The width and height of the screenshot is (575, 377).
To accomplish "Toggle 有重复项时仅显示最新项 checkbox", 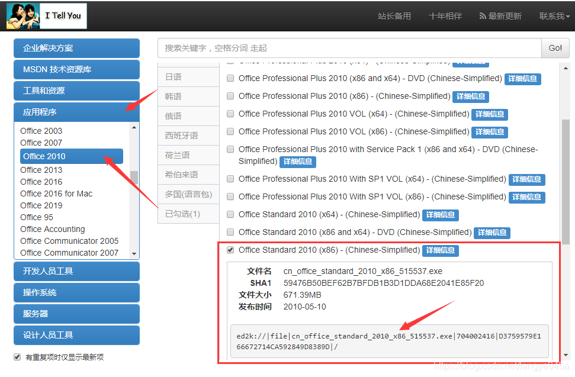I will 17,357.
